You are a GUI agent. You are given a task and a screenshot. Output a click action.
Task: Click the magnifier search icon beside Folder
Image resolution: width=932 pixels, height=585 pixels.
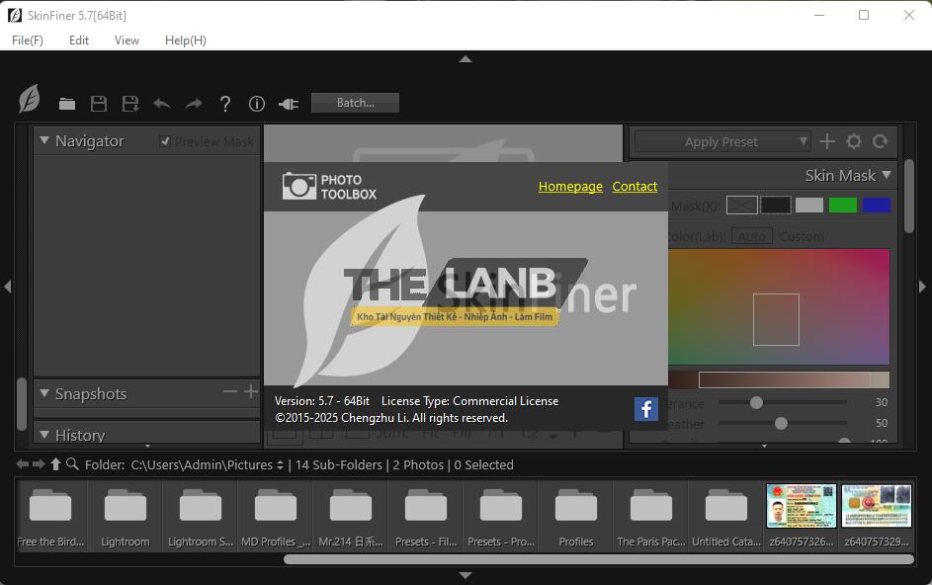[x=72, y=463]
